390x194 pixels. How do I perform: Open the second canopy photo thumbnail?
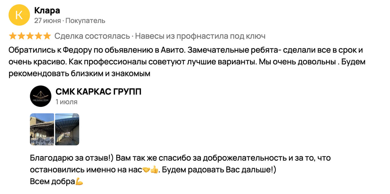click(x=67, y=129)
